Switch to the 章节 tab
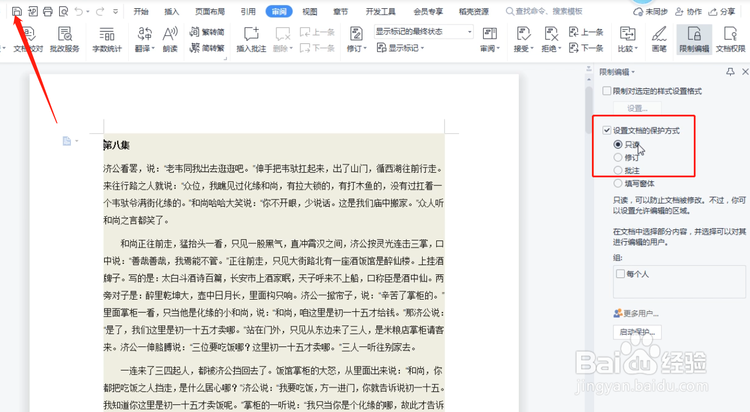Image resolution: width=750 pixels, height=412 pixels. [x=340, y=12]
